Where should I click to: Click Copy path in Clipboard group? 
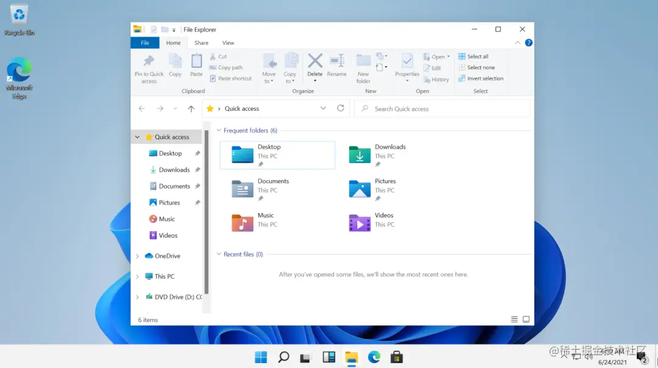click(x=226, y=68)
